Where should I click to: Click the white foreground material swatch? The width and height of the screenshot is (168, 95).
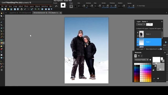coord(156,60)
